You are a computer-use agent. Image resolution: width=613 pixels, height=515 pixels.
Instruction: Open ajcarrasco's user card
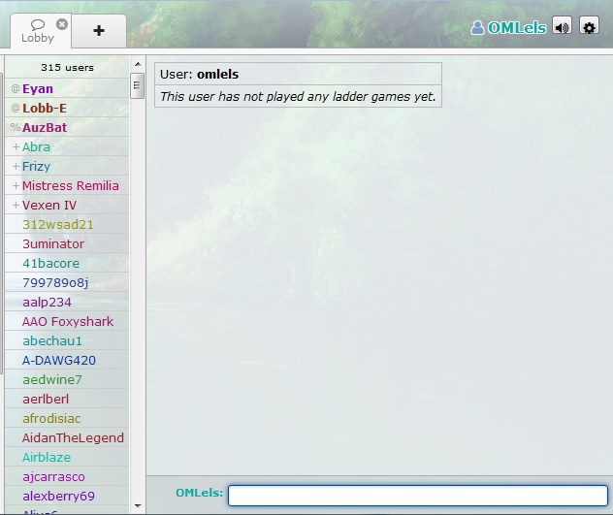tap(67, 476)
